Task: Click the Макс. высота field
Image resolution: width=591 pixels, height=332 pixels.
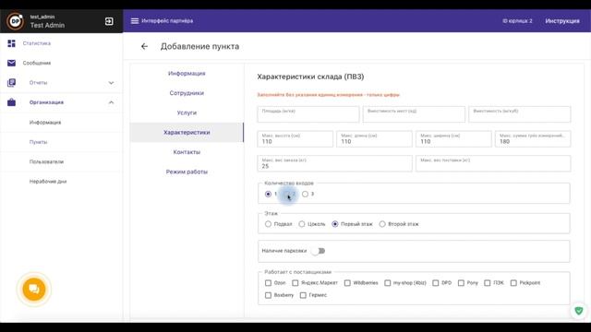Action: pos(295,139)
